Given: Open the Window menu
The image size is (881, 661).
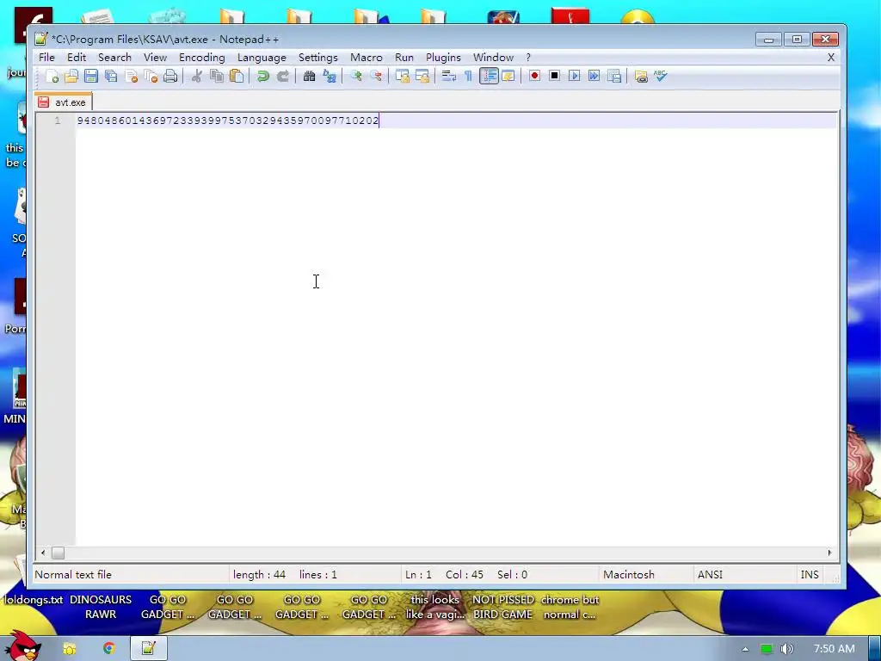Looking at the screenshot, I should [493, 58].
